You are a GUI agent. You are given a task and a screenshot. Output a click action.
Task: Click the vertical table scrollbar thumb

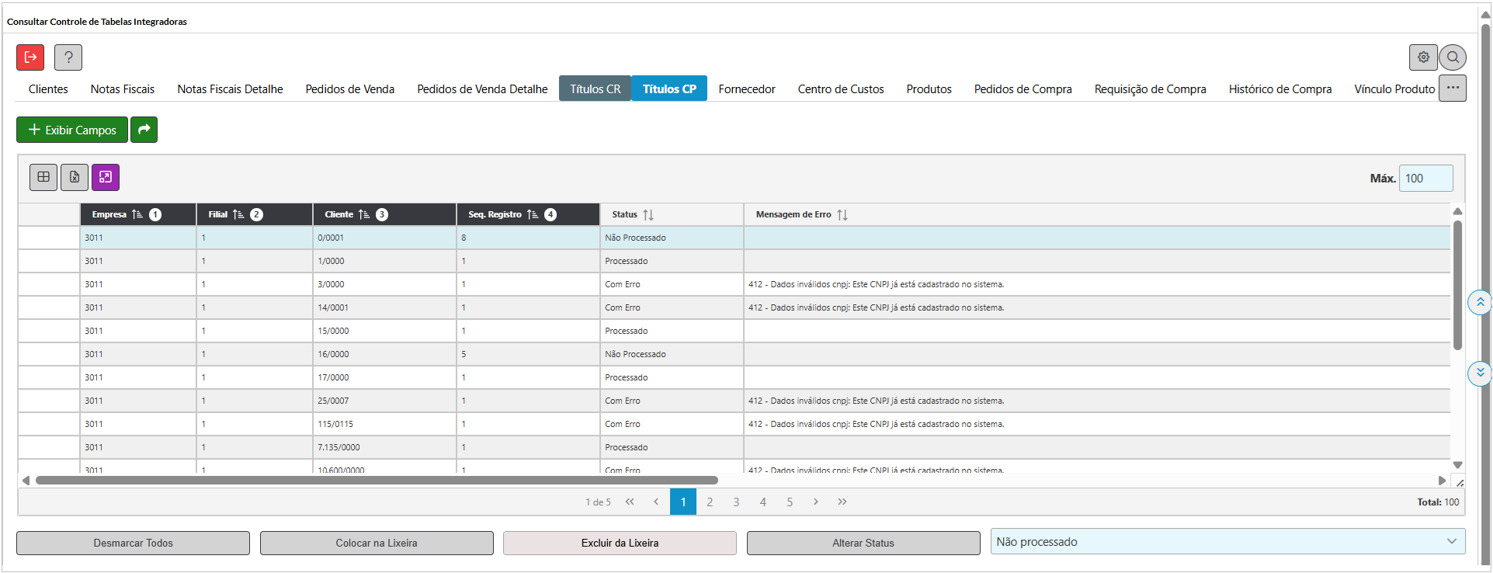[1458, 285]
